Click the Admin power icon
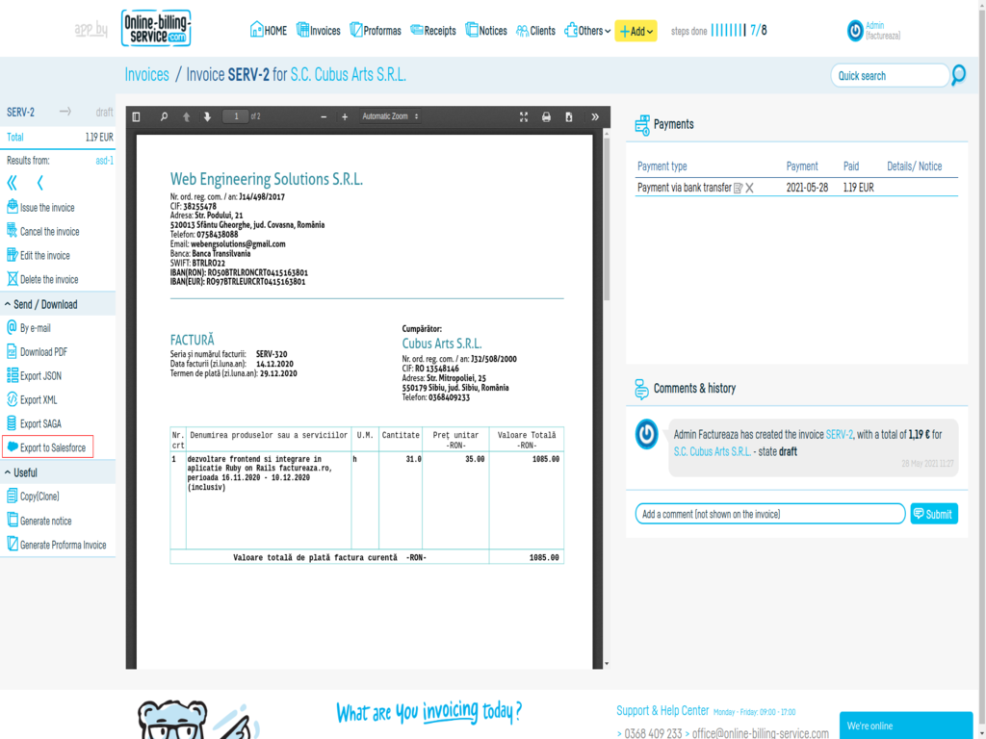Viewport: 986px width, 739px height. point(855,31)
